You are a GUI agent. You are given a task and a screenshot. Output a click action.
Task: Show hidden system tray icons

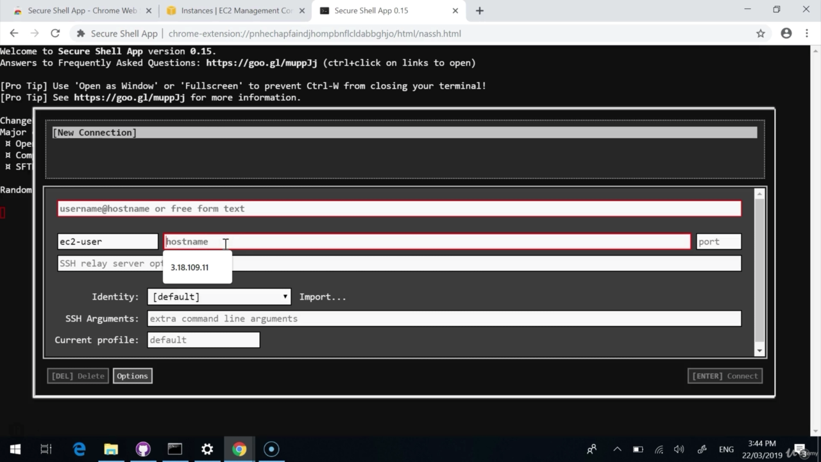pyautogui.click(x=617, y=449)
